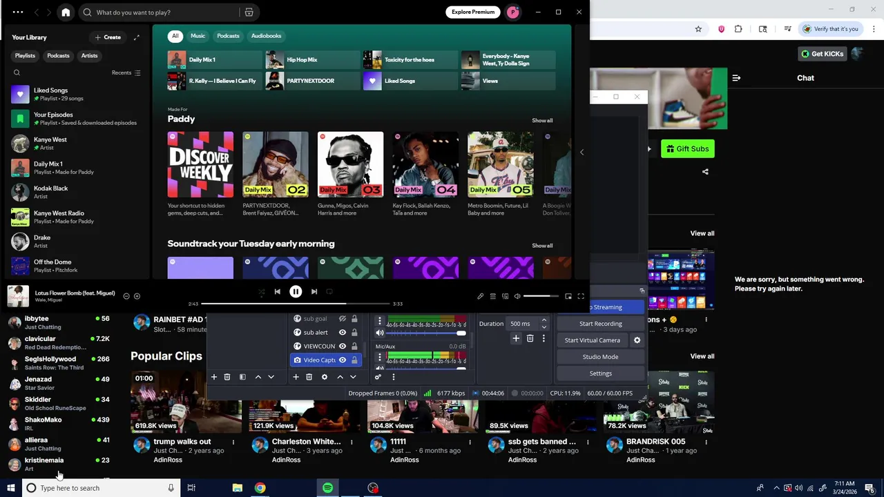Add Lotus Flower Bomb to Liked Songs
884x497 pixels.
coord(137,296)
